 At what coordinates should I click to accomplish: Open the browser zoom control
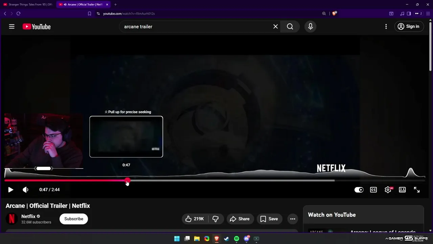click(324, 14)
